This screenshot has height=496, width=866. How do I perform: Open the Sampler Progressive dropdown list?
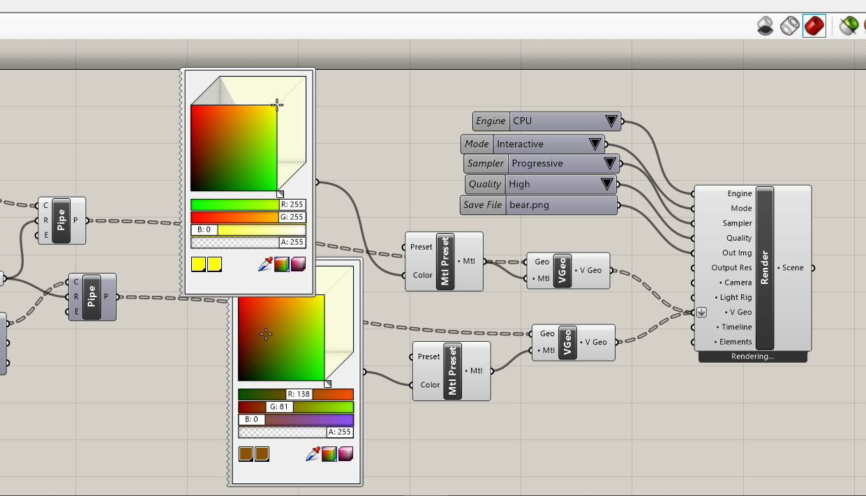609,164
